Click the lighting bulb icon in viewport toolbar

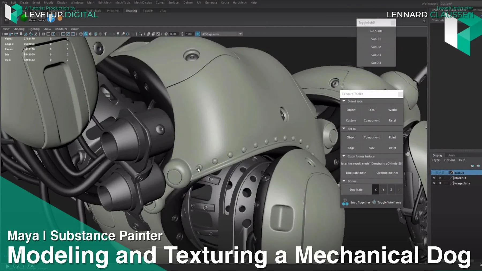[105, 34]
